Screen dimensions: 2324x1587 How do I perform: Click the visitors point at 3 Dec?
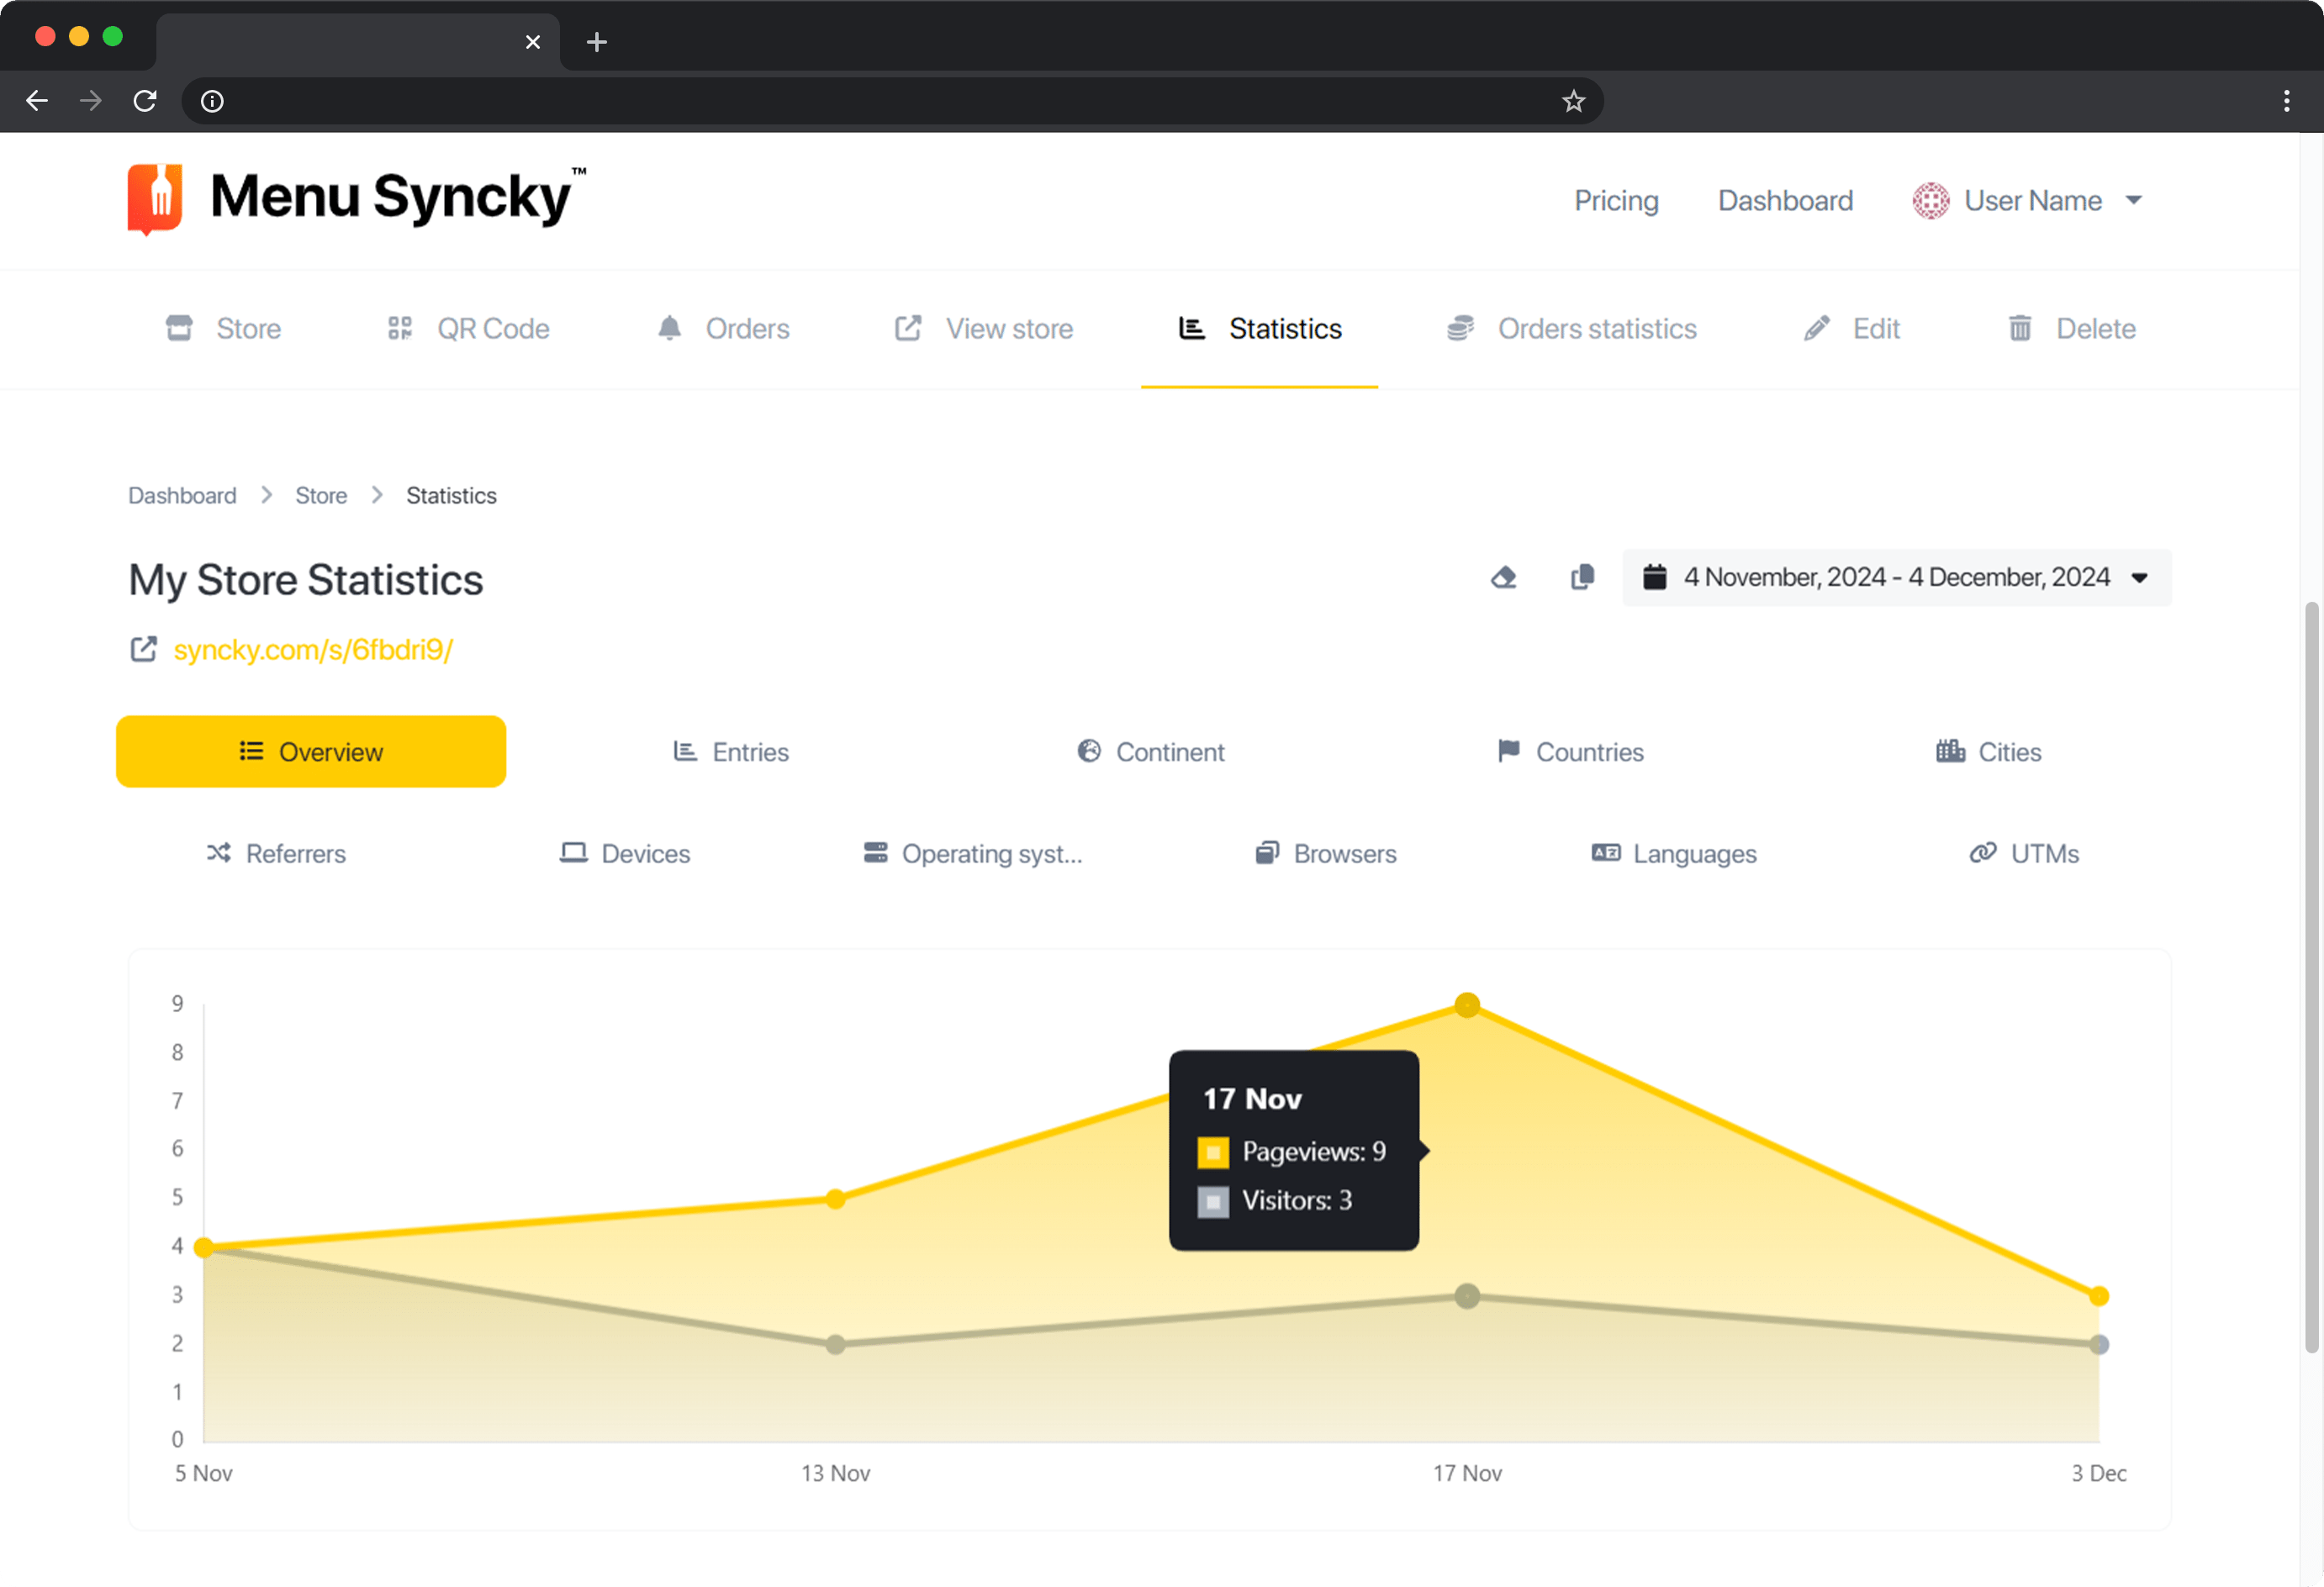(2099, 1344)
